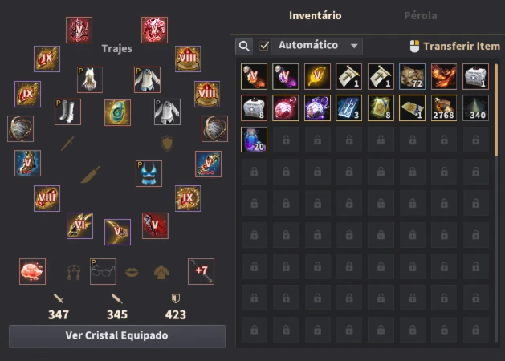The image size is (505, 361).
Task: Switch to the Pérola tab
Action: tap(420, 15)
